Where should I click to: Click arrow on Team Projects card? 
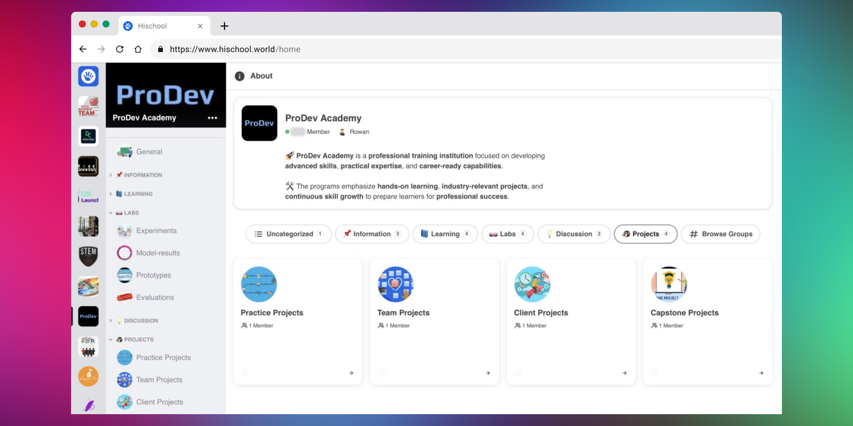488,373
